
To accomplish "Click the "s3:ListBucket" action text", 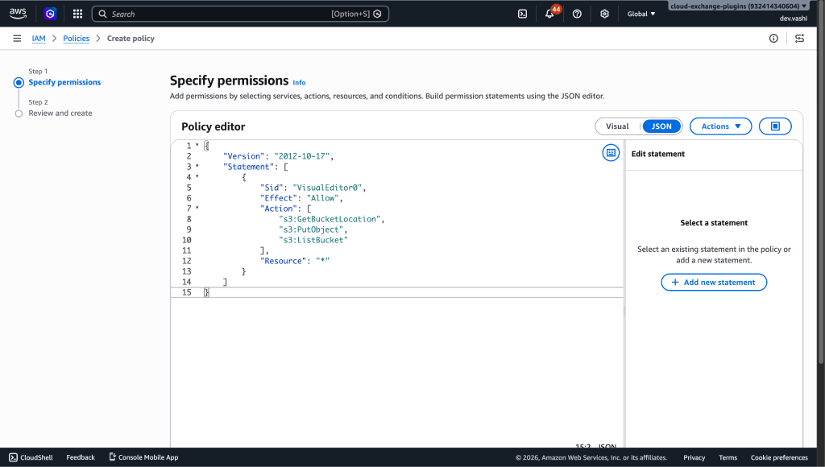I will coord(313,240).
